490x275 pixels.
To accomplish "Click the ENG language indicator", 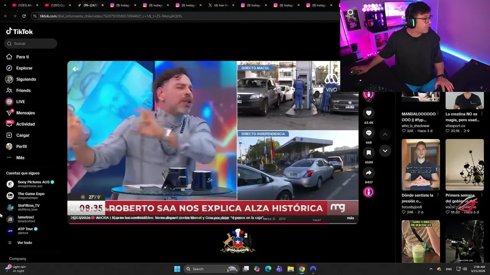I will click(x=449, y=269).
